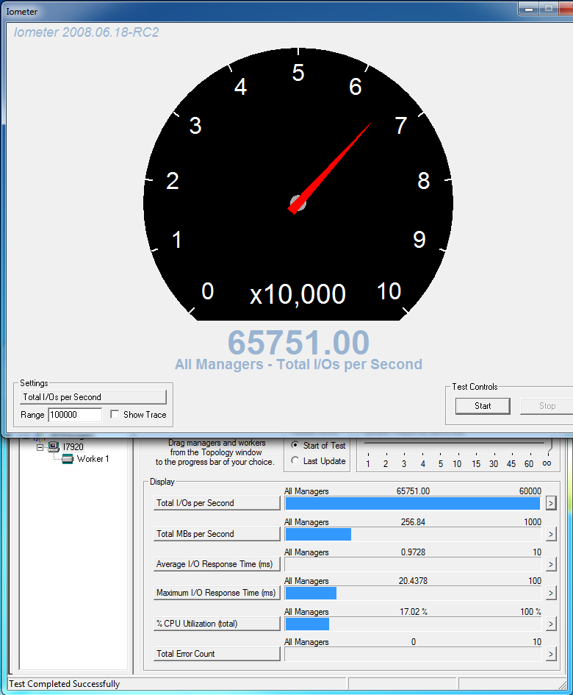573x695 pixels.
Task: Click the Test Completed Successfully status text
Action: [65, 684]
